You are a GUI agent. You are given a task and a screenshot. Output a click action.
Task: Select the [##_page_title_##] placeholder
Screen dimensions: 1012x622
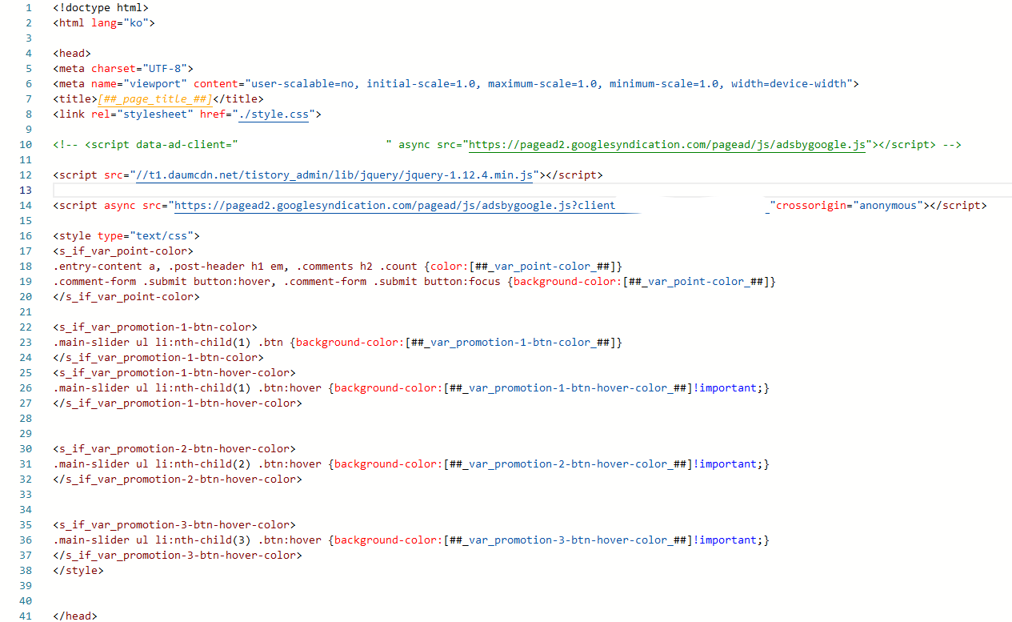point(155,98)
